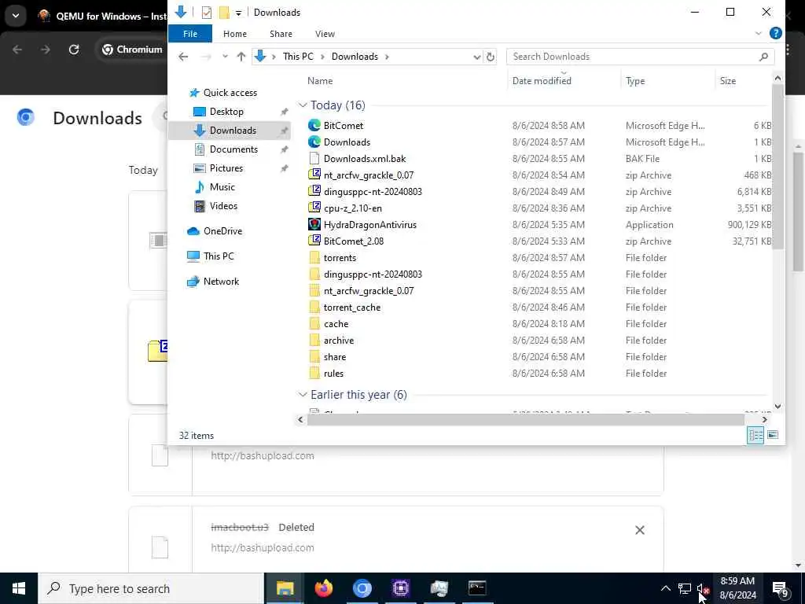Select the torrent_cache folder icon
805x604 pixels.
coord(314,308)
